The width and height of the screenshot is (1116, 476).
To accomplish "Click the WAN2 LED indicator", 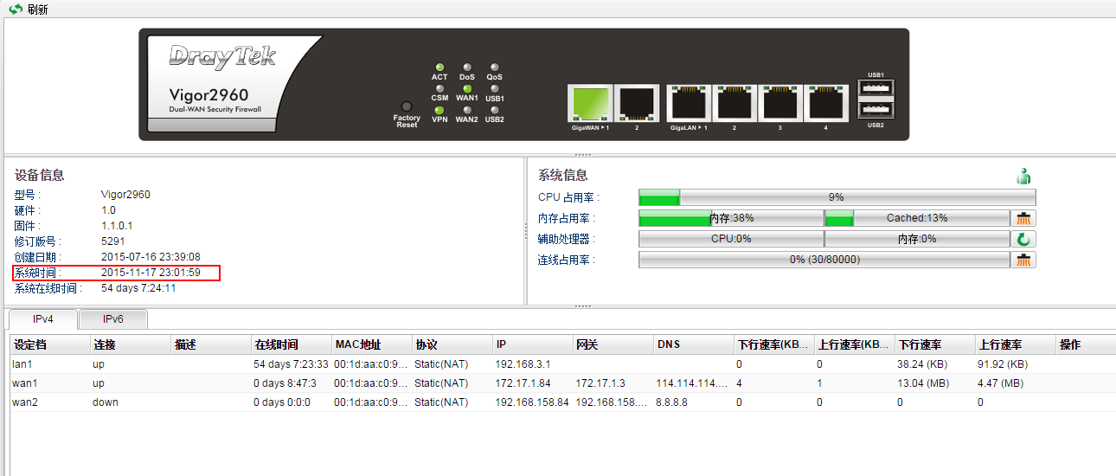I will point(467,110).
